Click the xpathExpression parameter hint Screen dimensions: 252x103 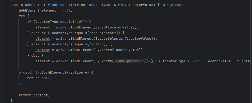coord(128,61)
